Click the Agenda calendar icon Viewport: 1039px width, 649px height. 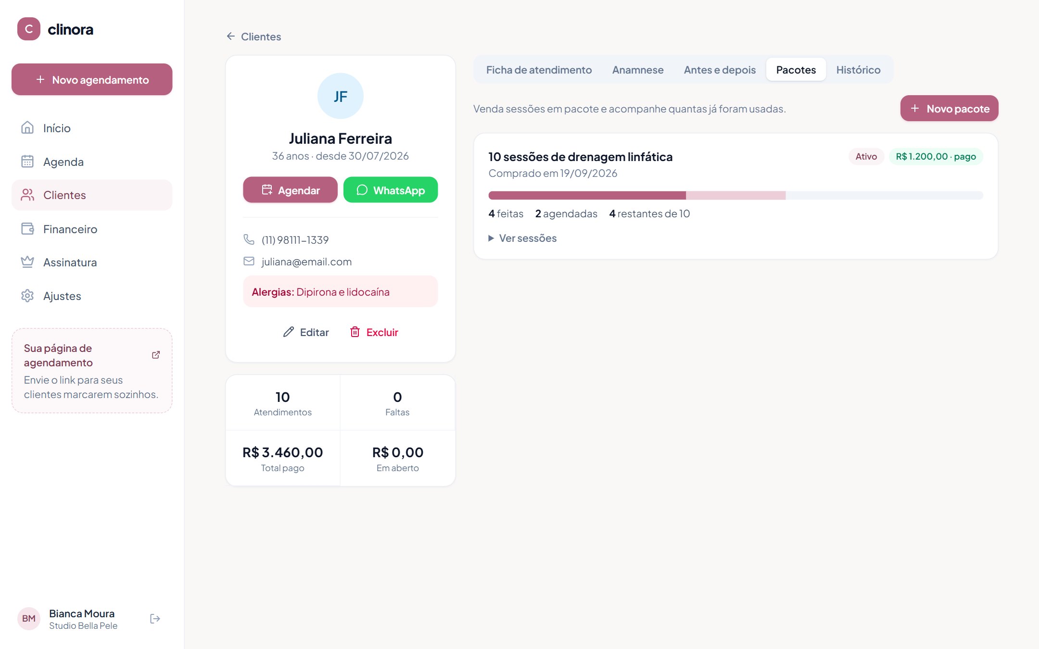27,162
